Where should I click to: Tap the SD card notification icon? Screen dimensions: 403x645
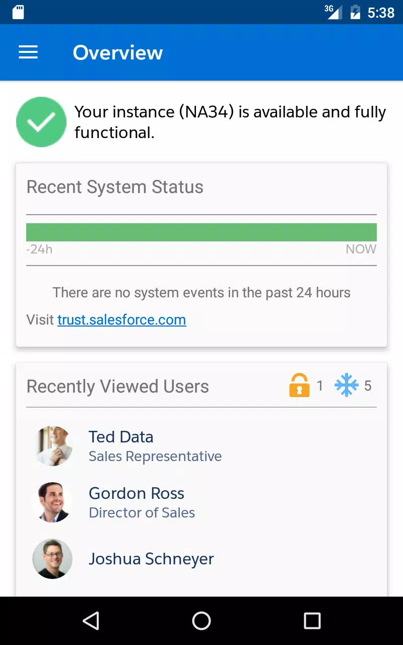[18, 12]
